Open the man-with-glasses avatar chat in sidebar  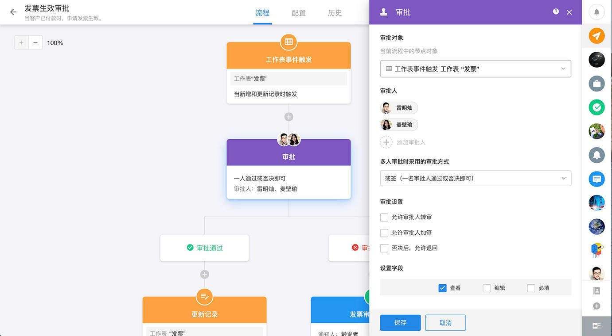[x=596, y=273]
